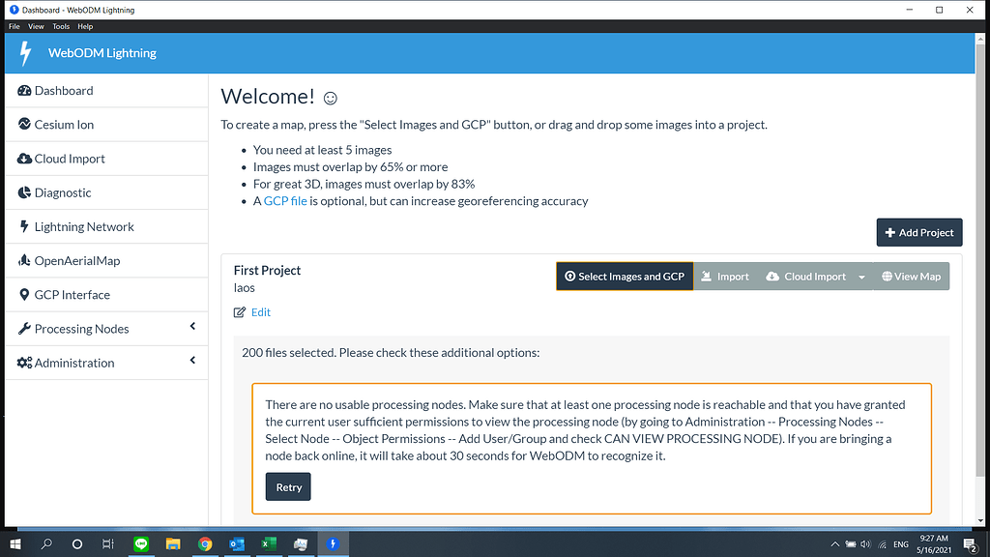The image size is (990, 557).
Task: Open the Dashboard section in the sidebar
Action: tap(22, 89)
